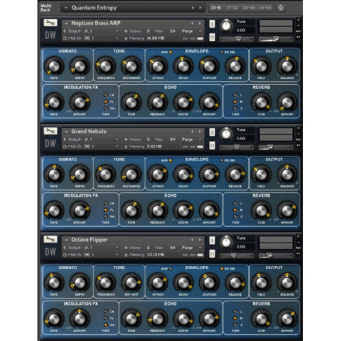Image resolution: width=341 pixels, height=341 pixels.
Task: Open the wrench edit icon for Neptune Brass ARP
Action: point(50,23)
